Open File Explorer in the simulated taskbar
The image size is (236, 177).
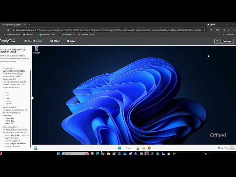pyautogui.click(x=144, y=148)
